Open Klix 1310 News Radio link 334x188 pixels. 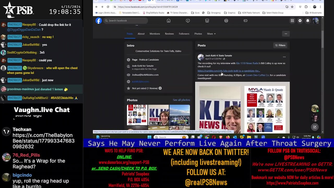pos(247,63)
